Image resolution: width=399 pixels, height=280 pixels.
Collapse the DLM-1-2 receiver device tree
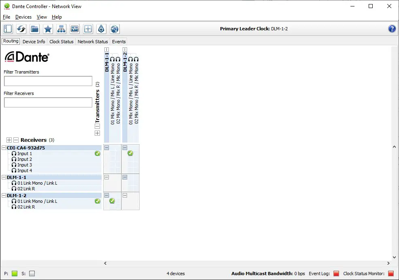pyautogui.click(x=4, y=196)
